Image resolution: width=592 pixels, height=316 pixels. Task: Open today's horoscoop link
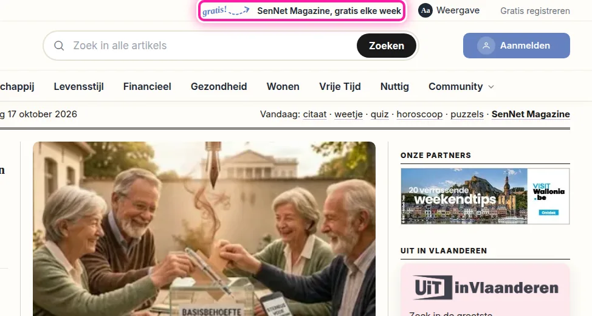point(419,114)
